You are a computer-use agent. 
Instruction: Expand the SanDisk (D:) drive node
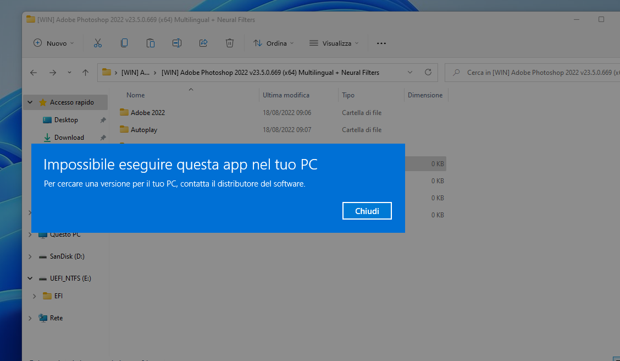(x=30, y=256)
